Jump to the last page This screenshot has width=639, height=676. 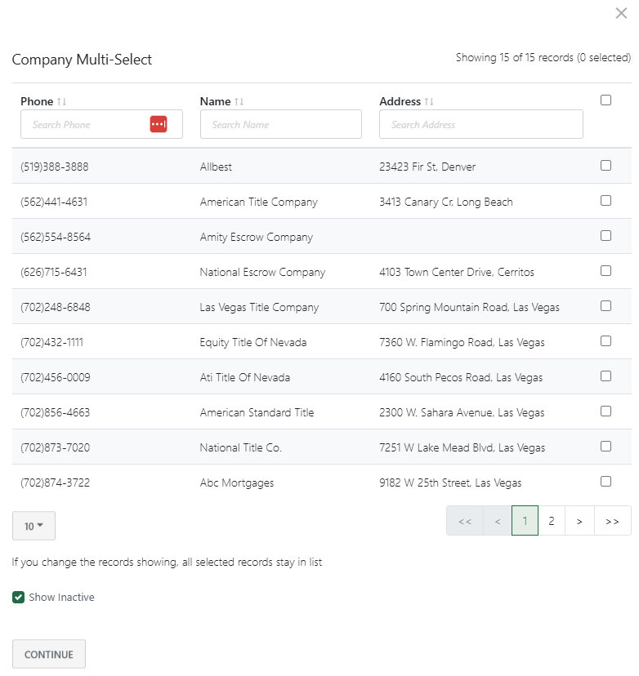[x=613, y=520]
